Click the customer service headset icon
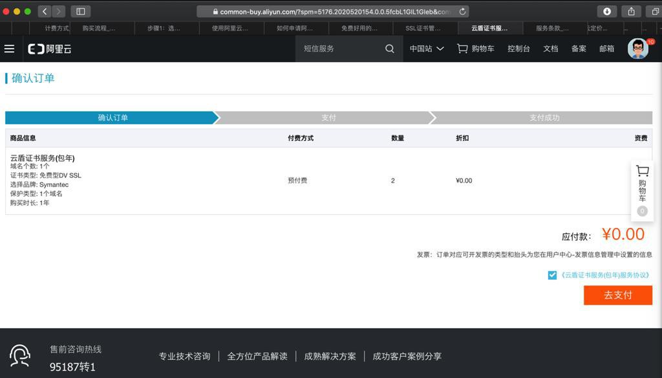The height and width of the screenshot is (378, 662). (x=20, y=355)
